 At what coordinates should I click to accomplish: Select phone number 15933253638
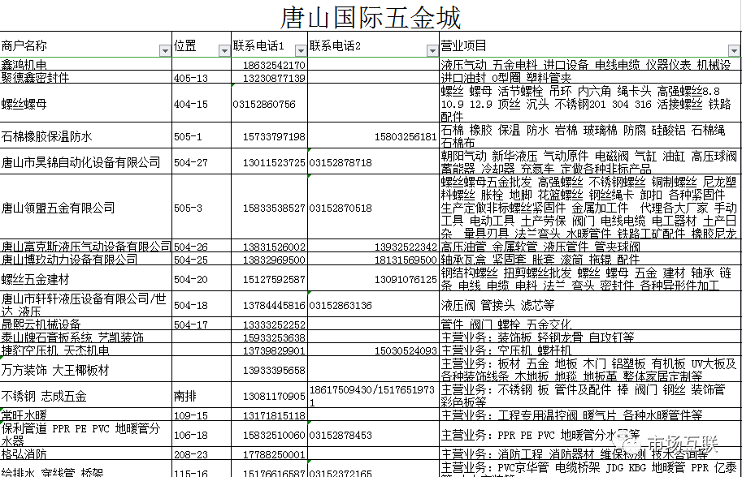(269, 337)
